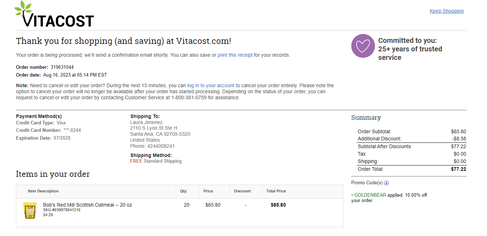Click the purple heart icon
Viewport: 487px width, 236px height.
(363, 46)
